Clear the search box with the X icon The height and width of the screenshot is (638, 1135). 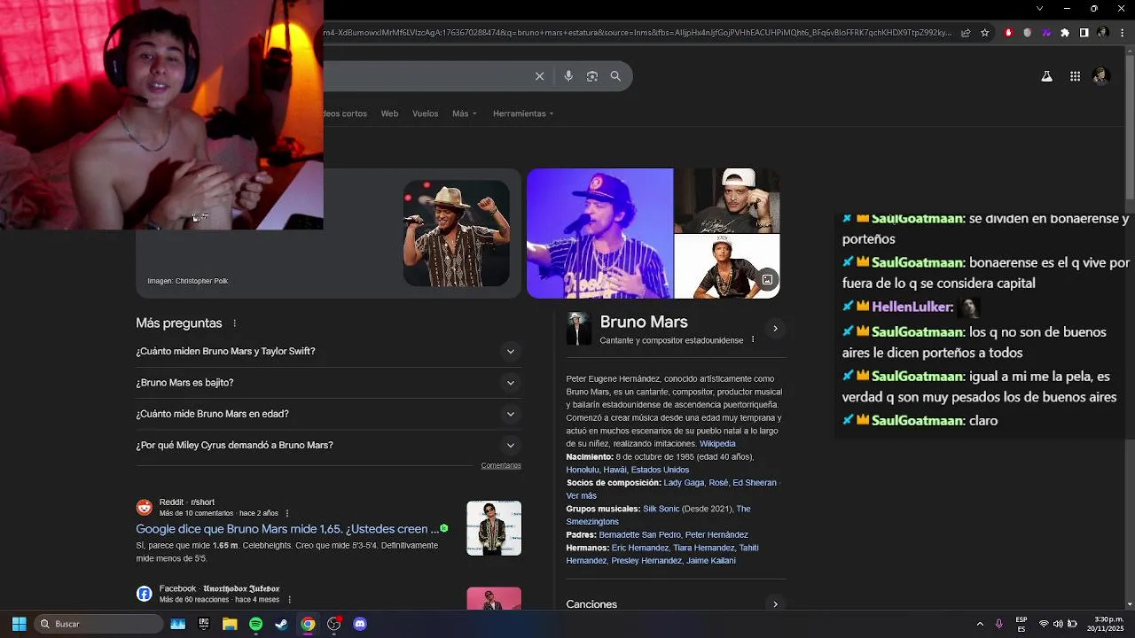[x=539, y=76]
